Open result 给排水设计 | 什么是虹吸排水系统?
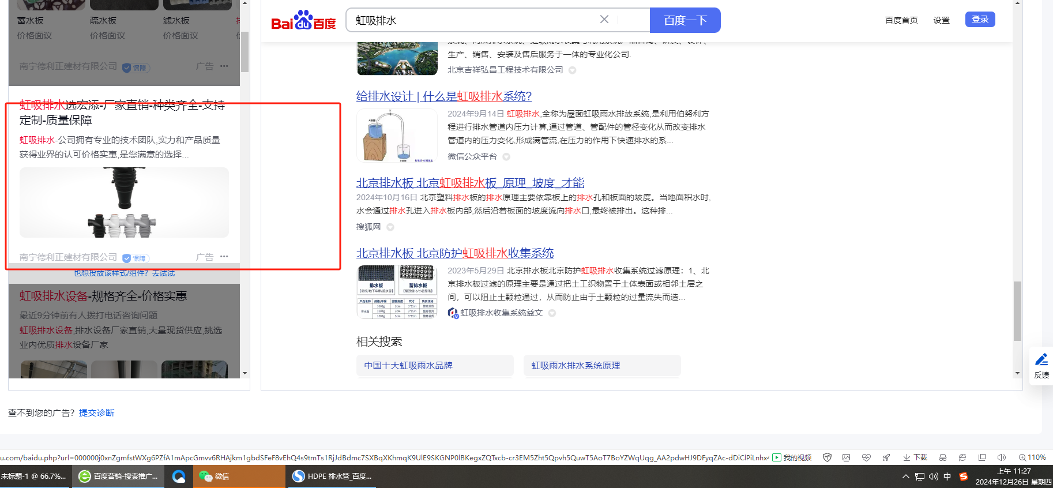The width and height of the screenshot is (1053, 488). (444, 96)
